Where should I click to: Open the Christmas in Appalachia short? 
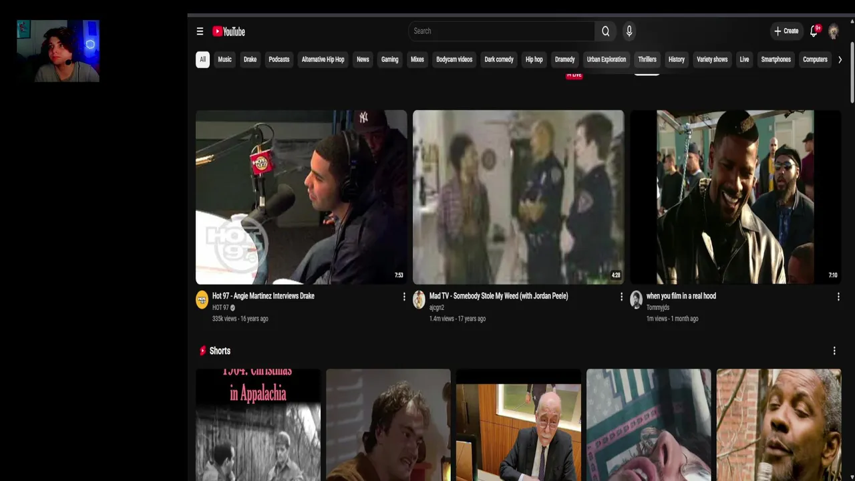258,425
